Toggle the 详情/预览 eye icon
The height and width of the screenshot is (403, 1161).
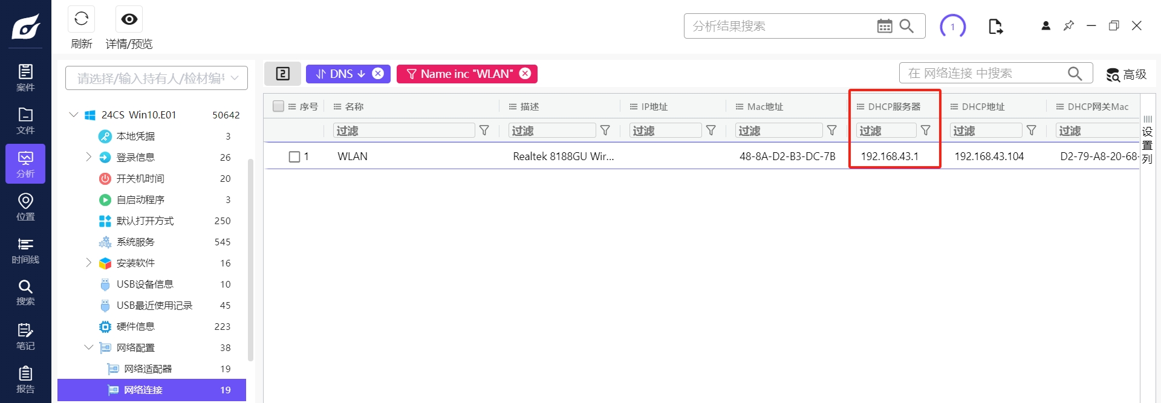129,19
